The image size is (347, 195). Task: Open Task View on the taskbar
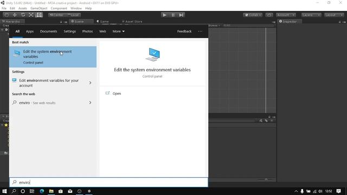[32, 191]
